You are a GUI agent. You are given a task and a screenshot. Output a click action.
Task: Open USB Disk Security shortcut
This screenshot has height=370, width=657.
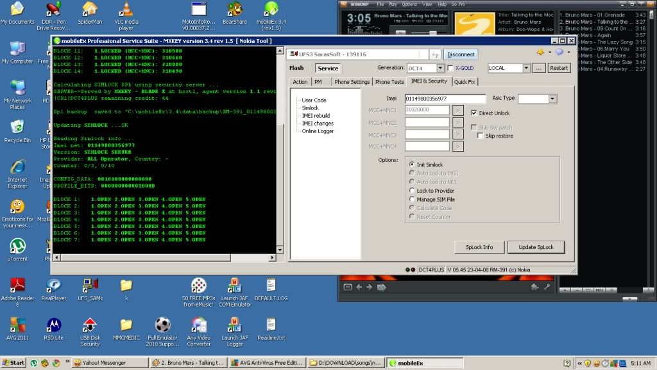pos(90,332)
